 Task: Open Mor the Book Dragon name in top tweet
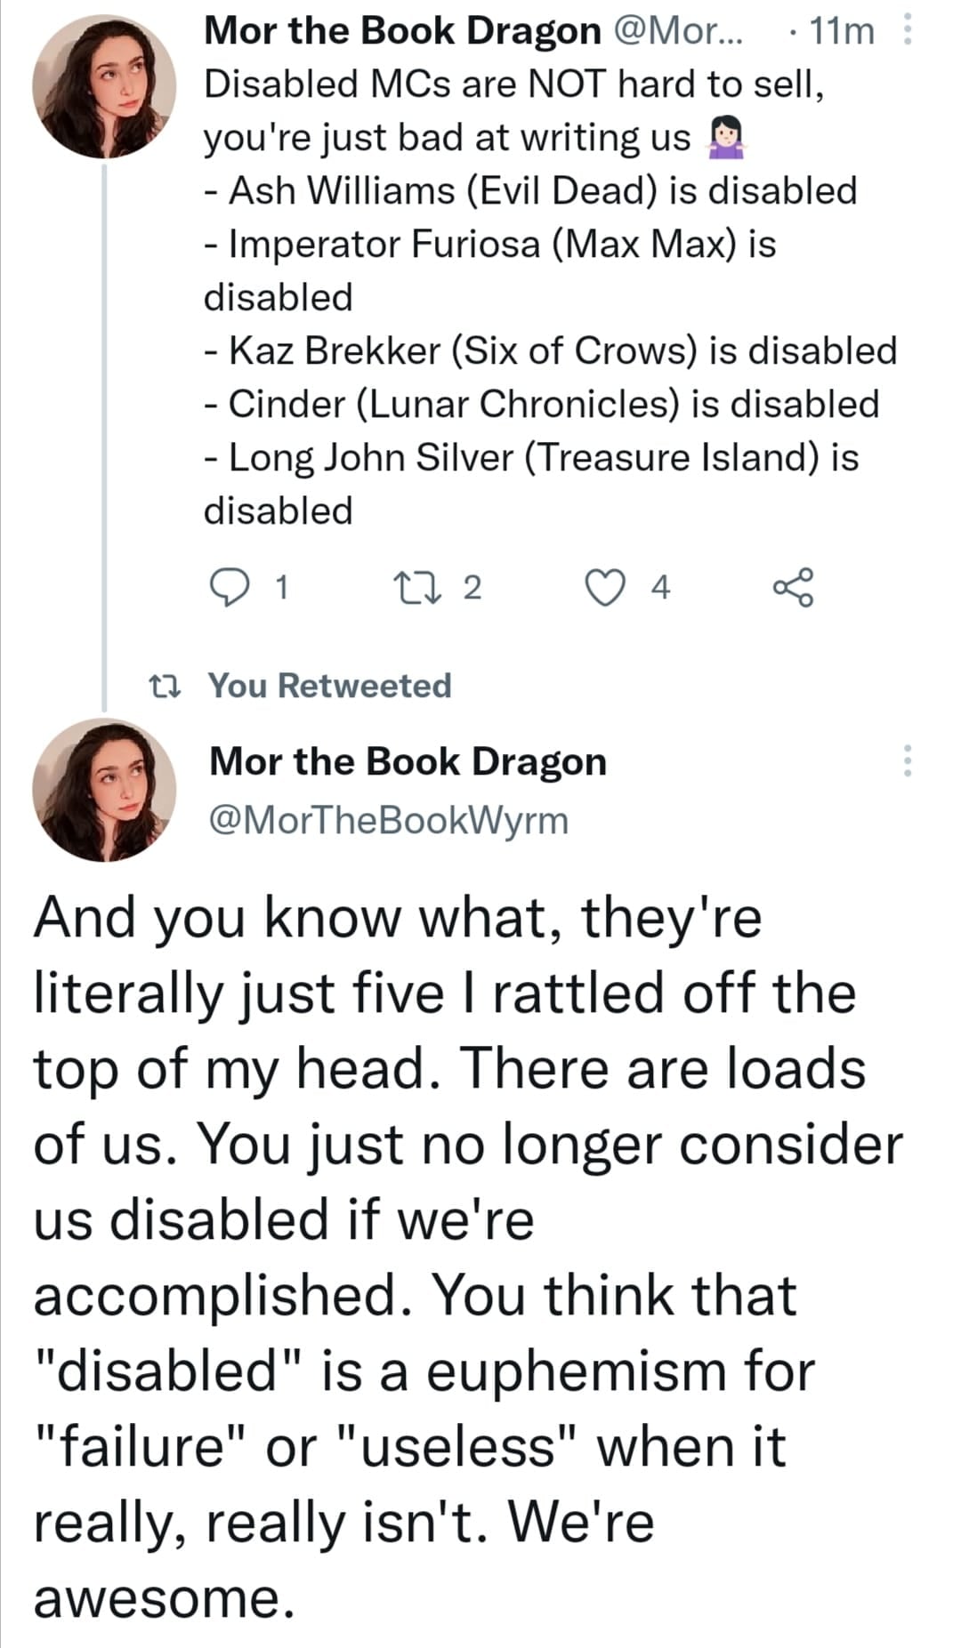click(x=402, y=32)
